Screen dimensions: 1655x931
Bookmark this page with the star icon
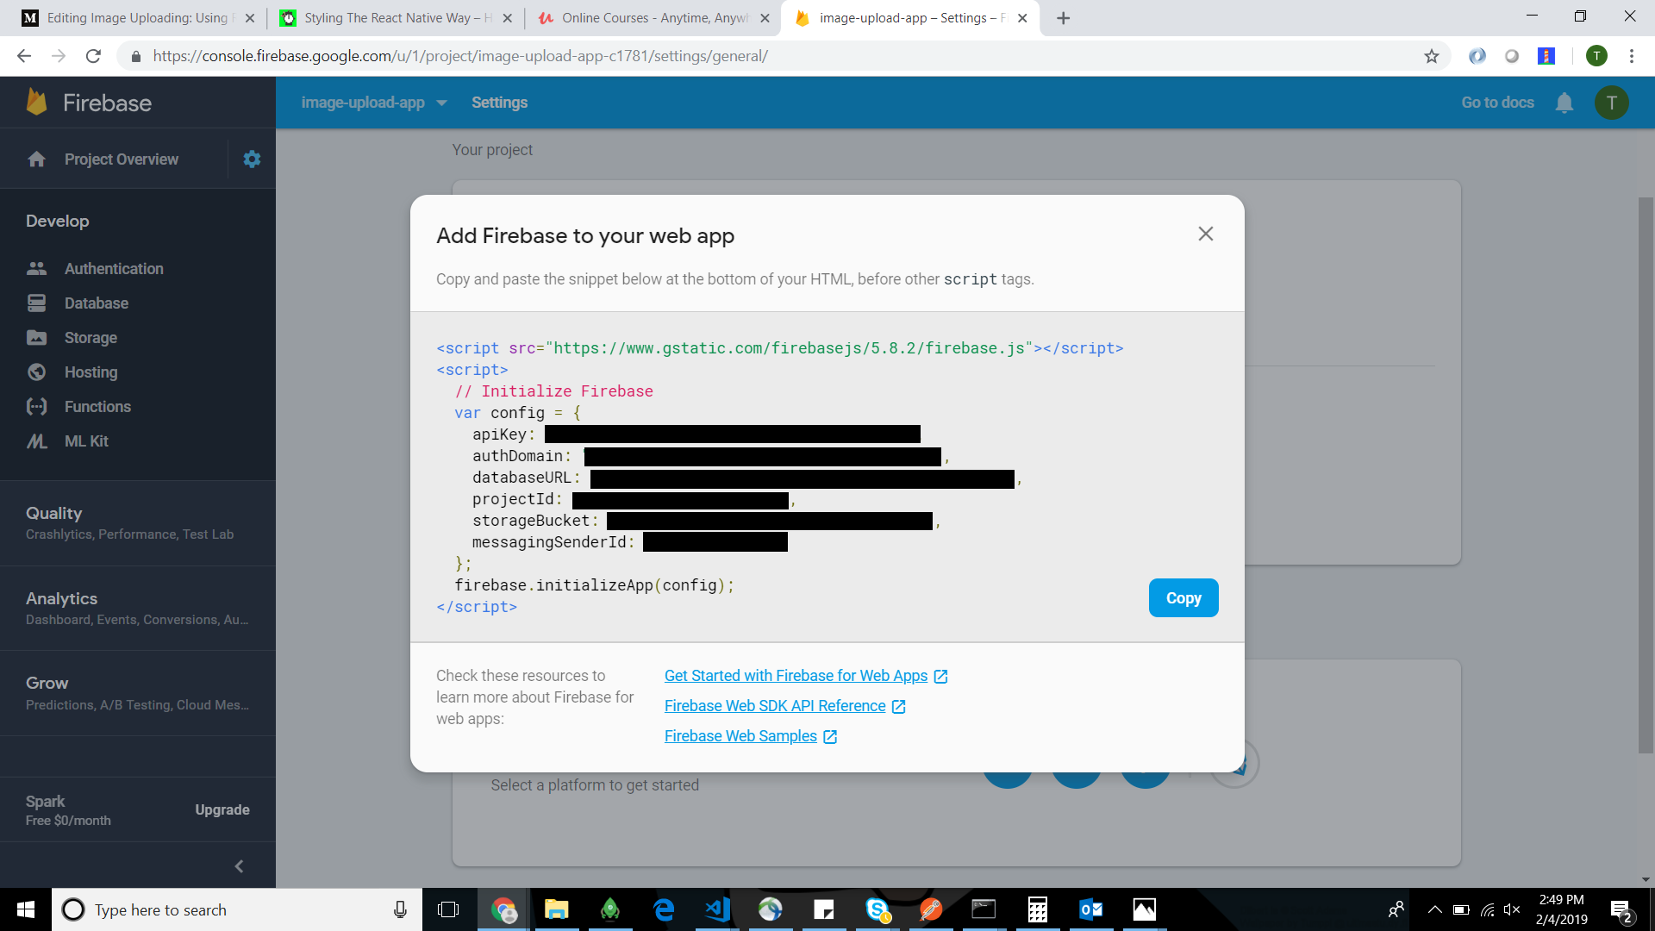pos(1432,56)
